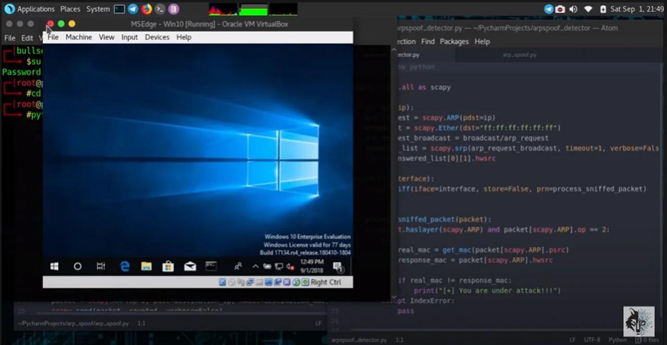This screenshot has width=667, height=345.
Task: Switch to the arp_spoof.py tab in Atom
Action: point(519,54)
